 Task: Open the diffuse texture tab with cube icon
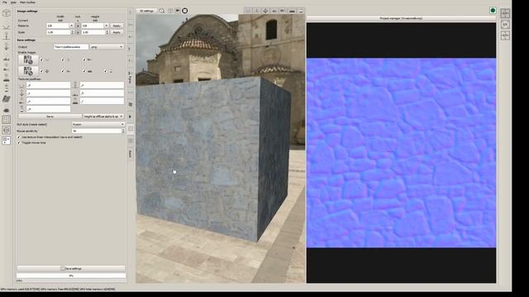(6, 13)
